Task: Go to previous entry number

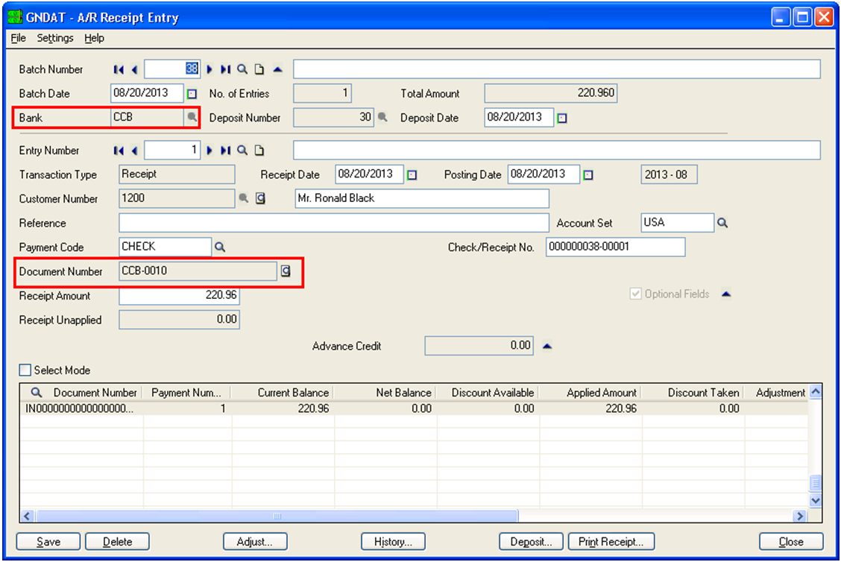Action: pyautogui.click(x=134, y=151)
